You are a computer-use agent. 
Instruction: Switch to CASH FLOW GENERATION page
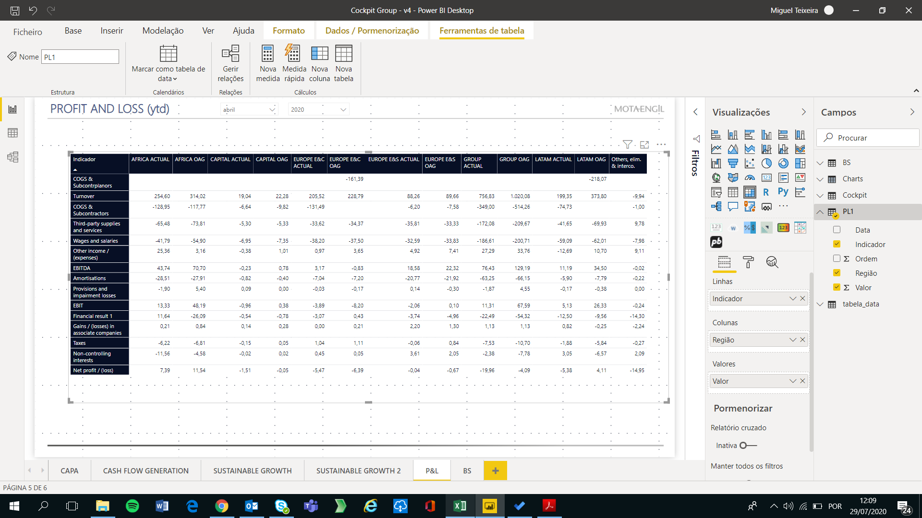pyautogui.click(x=146, y=471)
